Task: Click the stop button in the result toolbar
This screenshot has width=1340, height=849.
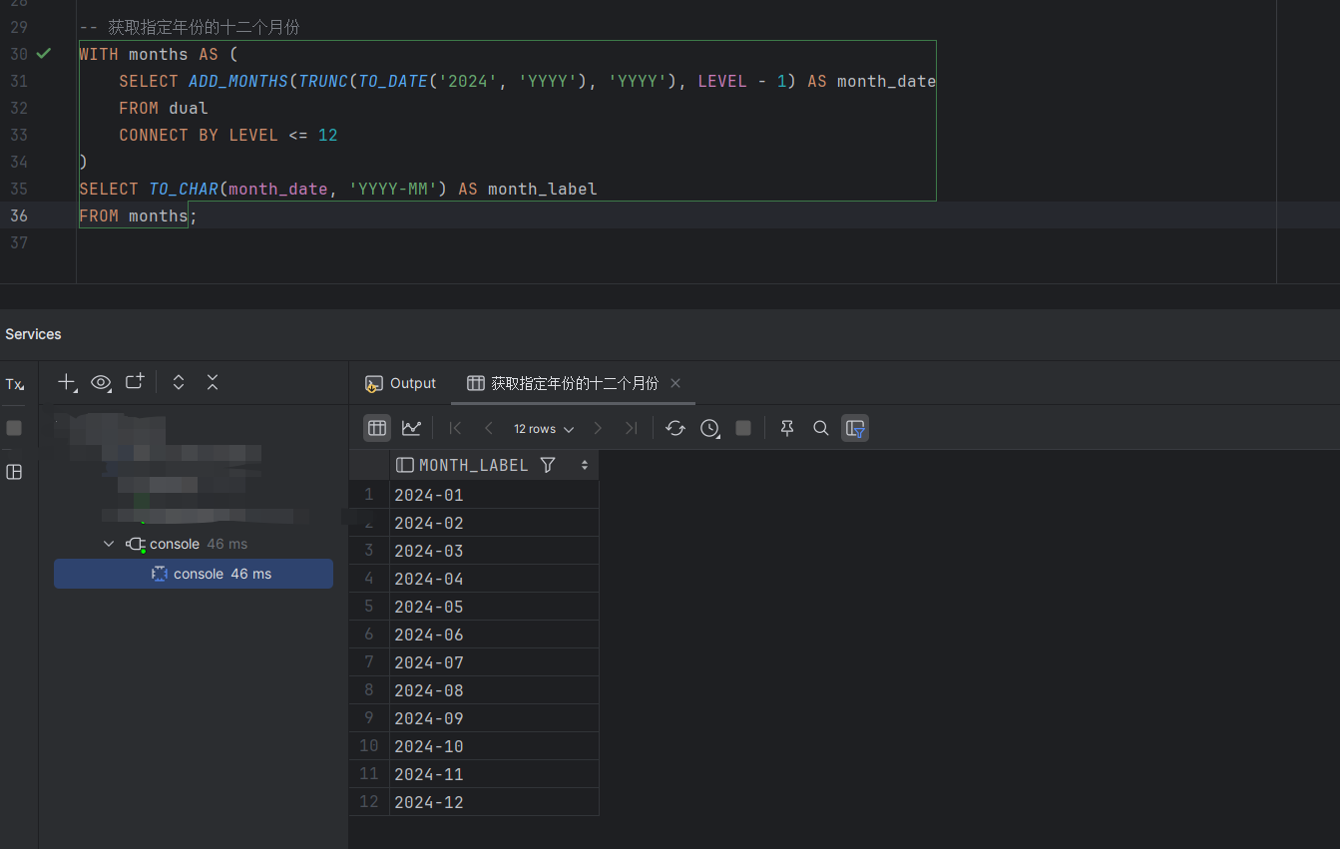Action: coord(743,428)
